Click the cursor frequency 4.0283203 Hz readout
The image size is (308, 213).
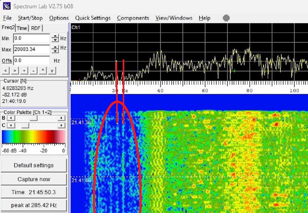click(x=18, y=88)
